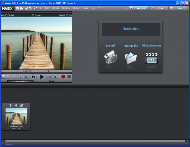Screen dimensions: 190x147
Task: Play the preview video
Action: pos(42,77)
